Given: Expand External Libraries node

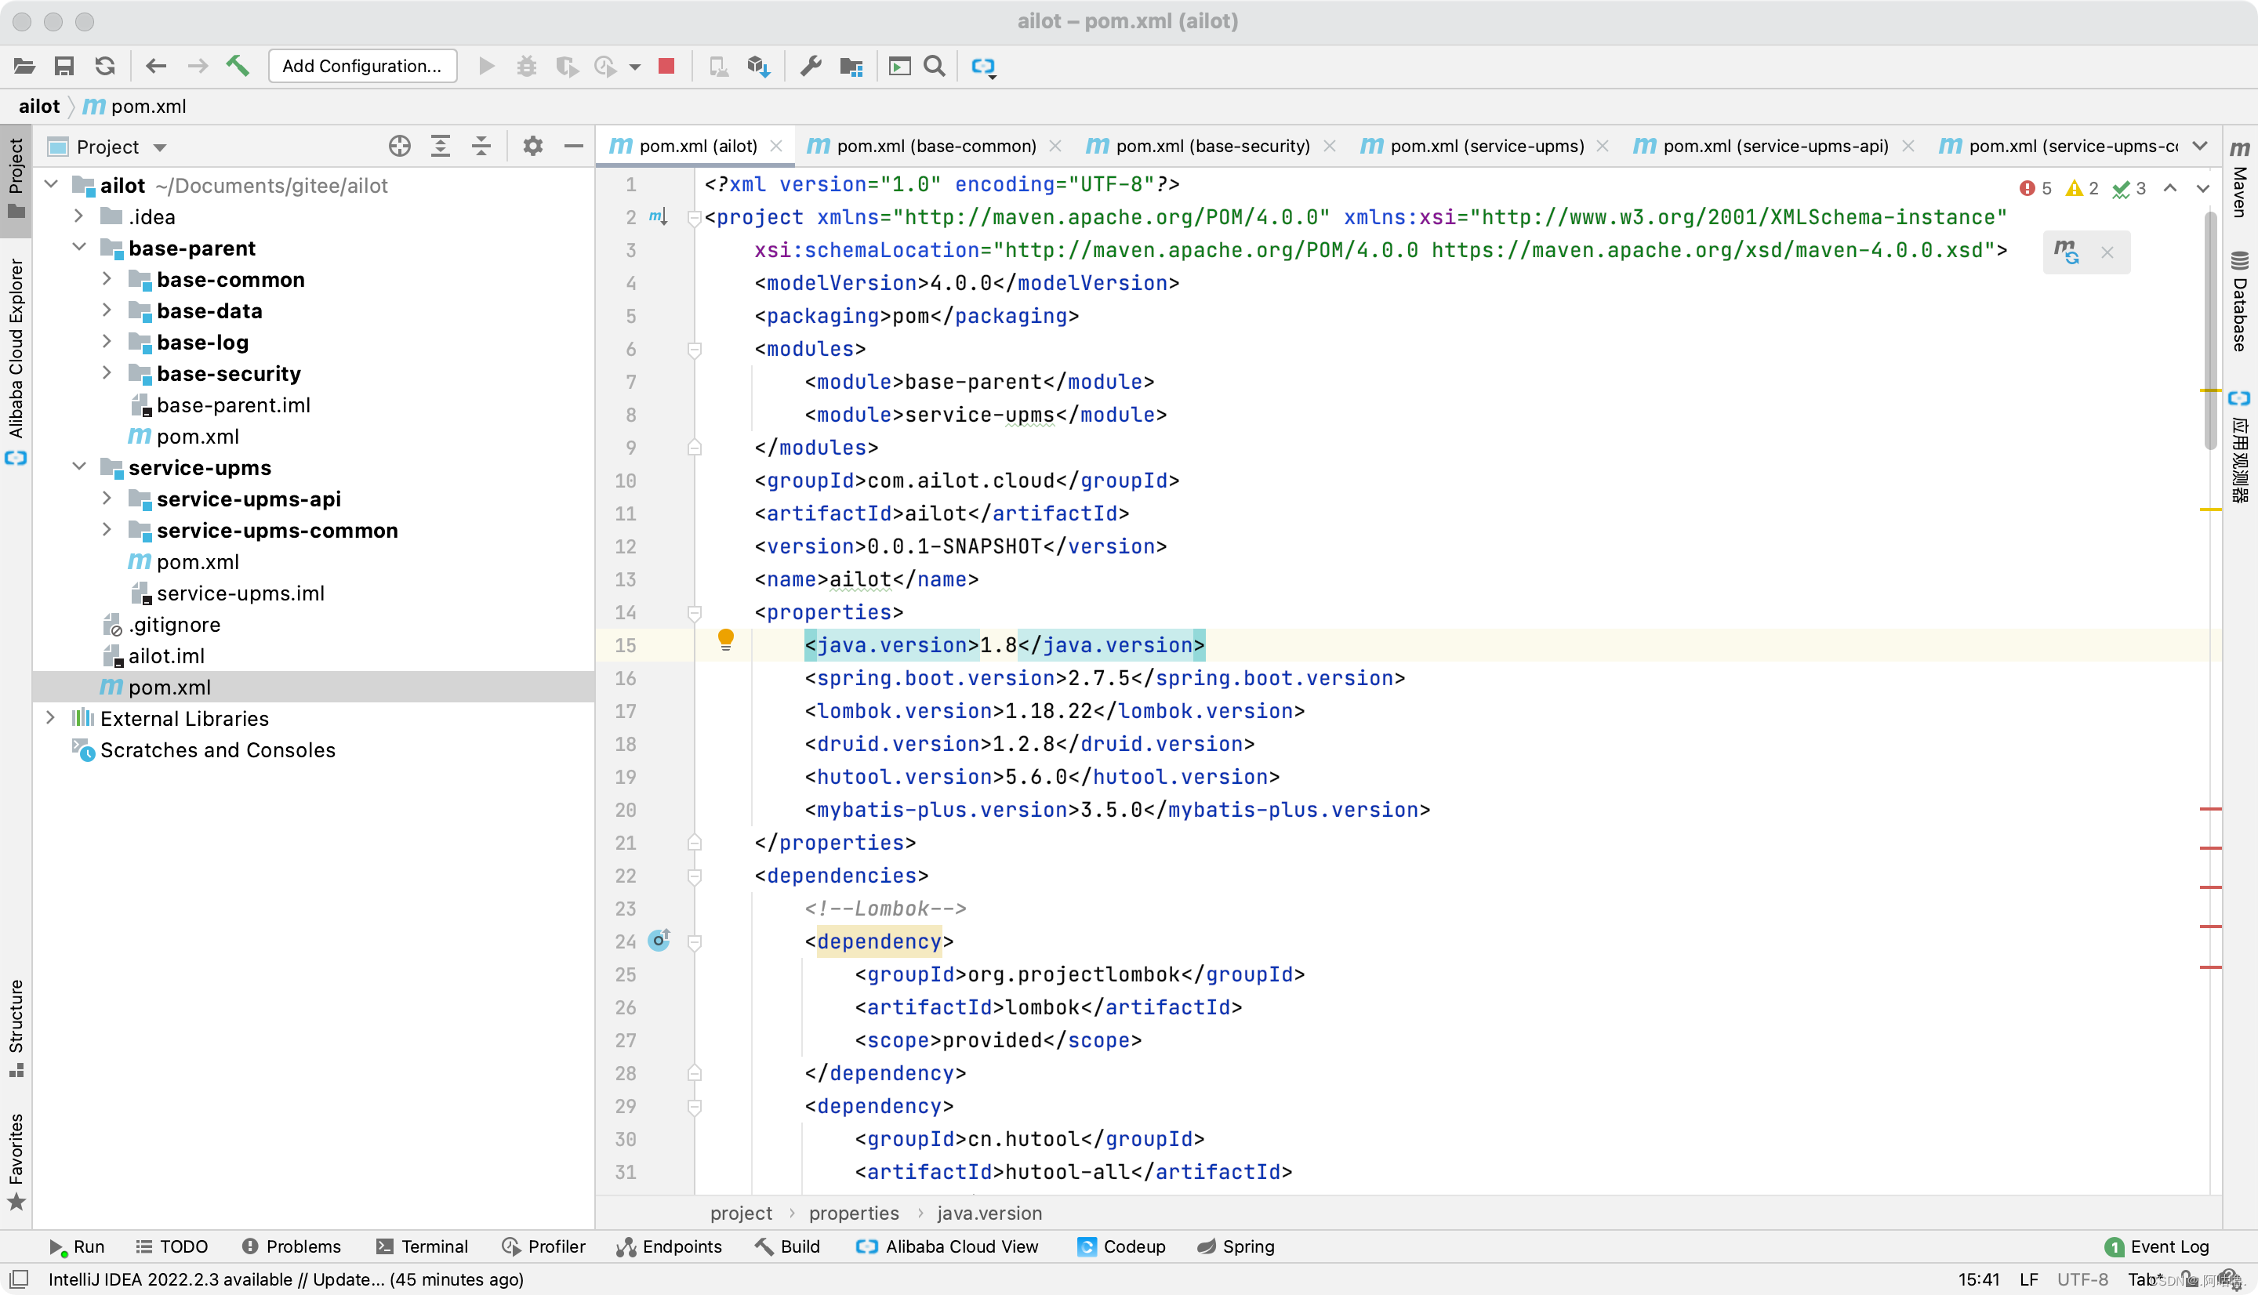Looking at the screenshot, I should [x=51, y=716].
